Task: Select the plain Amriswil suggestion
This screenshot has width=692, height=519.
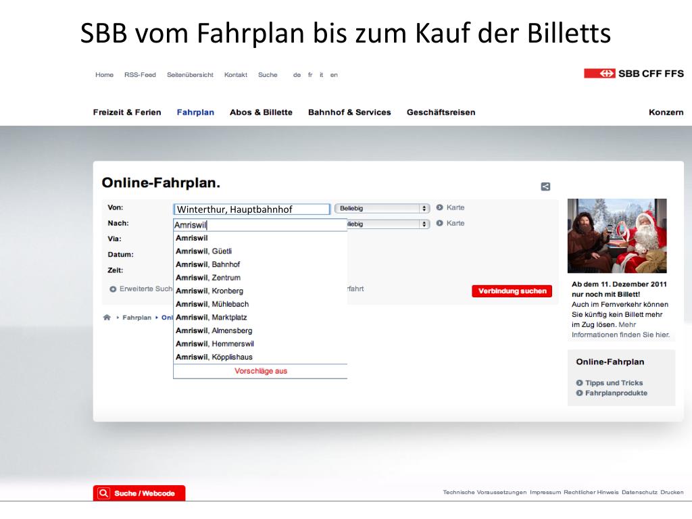Action: 260,239
